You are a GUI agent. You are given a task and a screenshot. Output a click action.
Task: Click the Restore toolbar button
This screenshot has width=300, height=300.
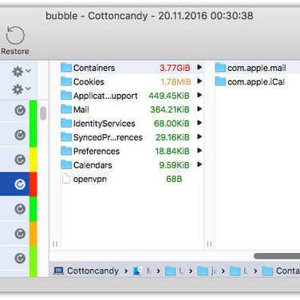pos(15,41)
